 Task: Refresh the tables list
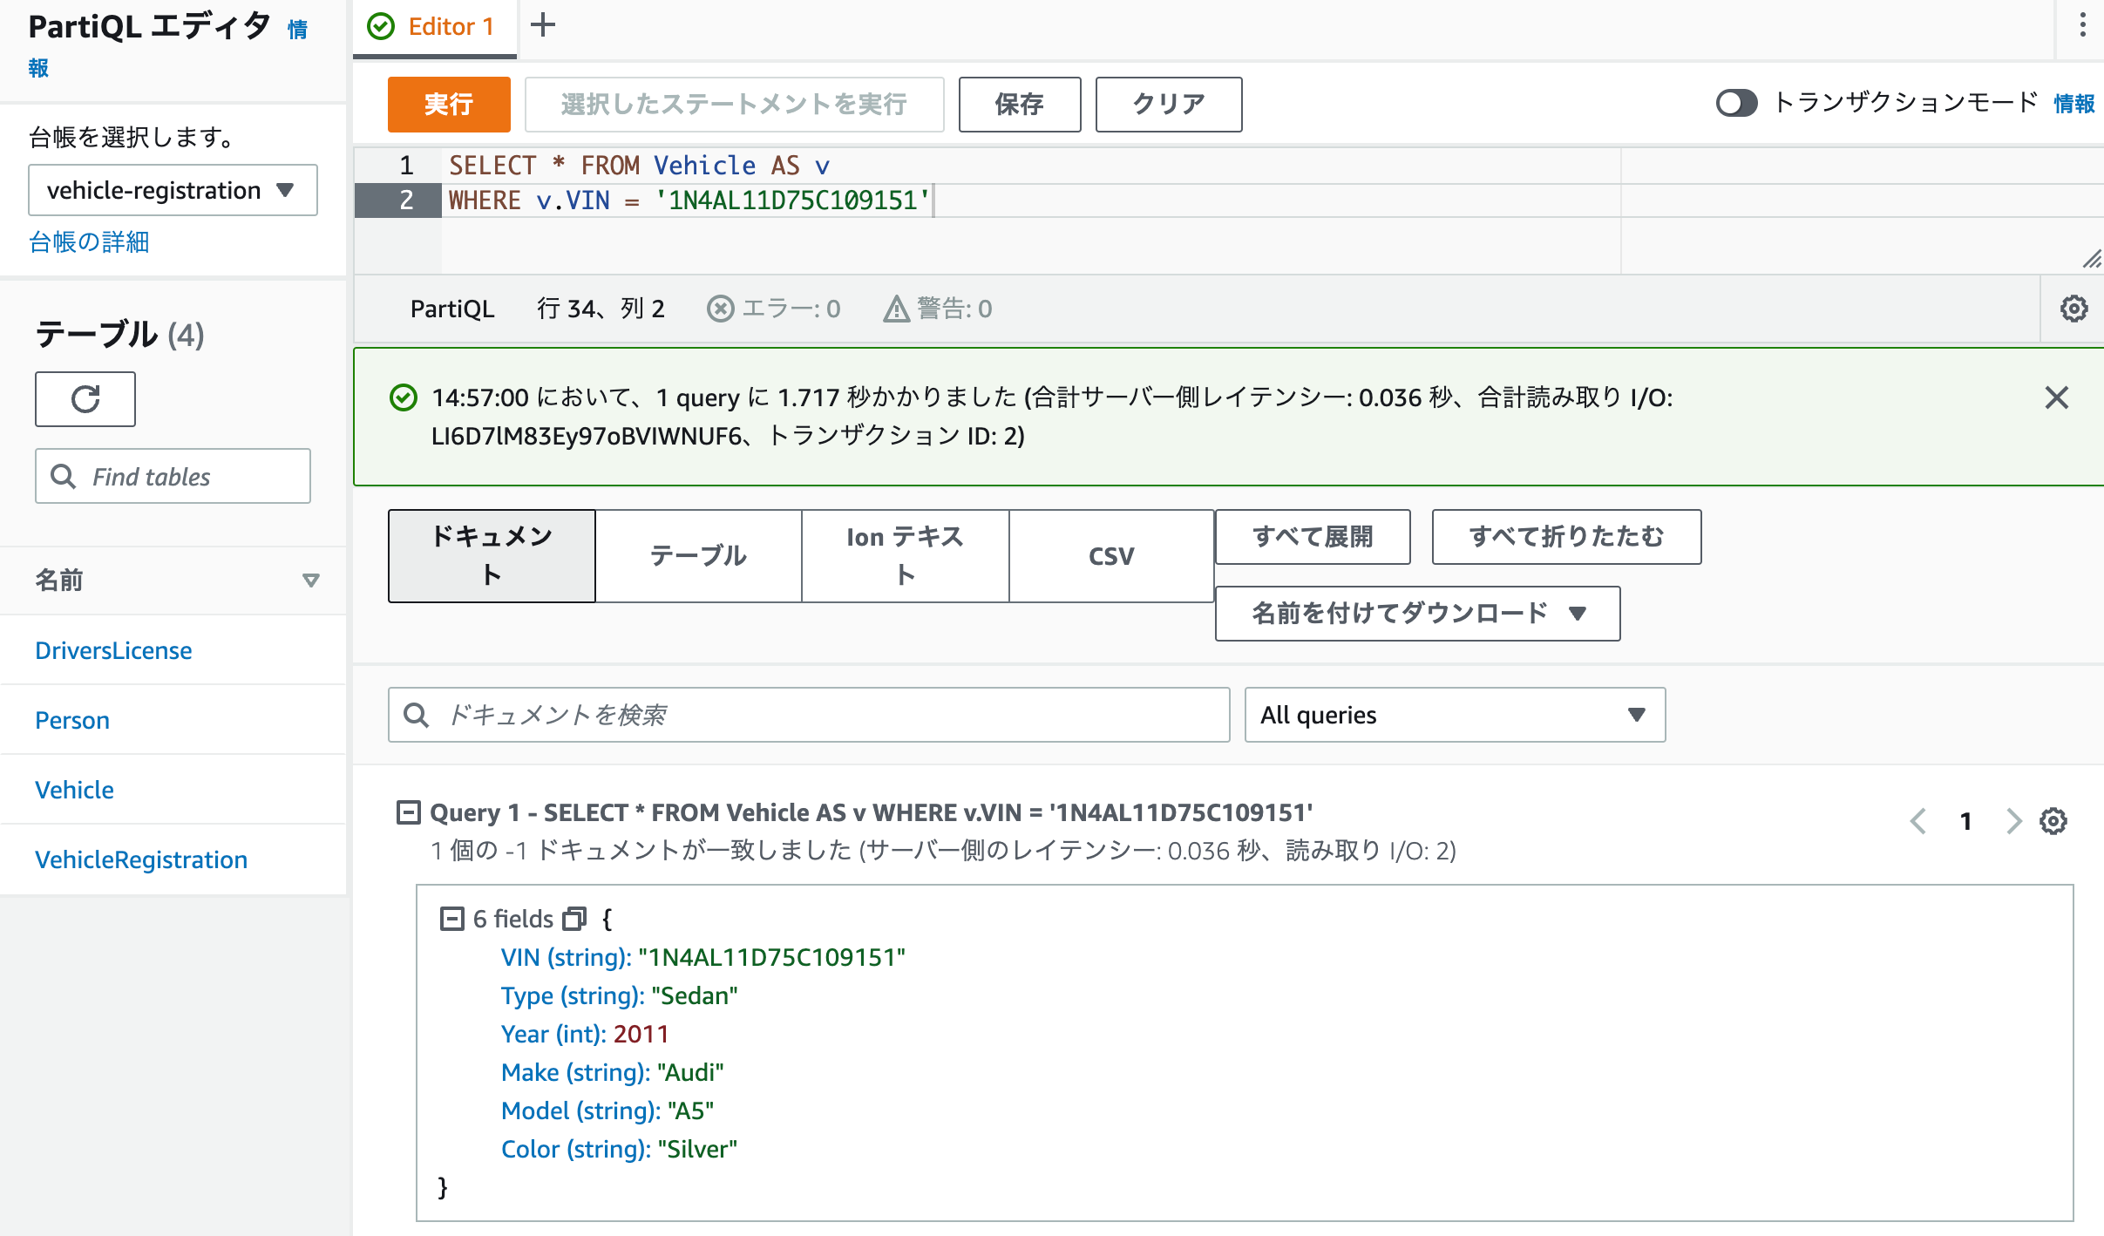pos(85,399)
